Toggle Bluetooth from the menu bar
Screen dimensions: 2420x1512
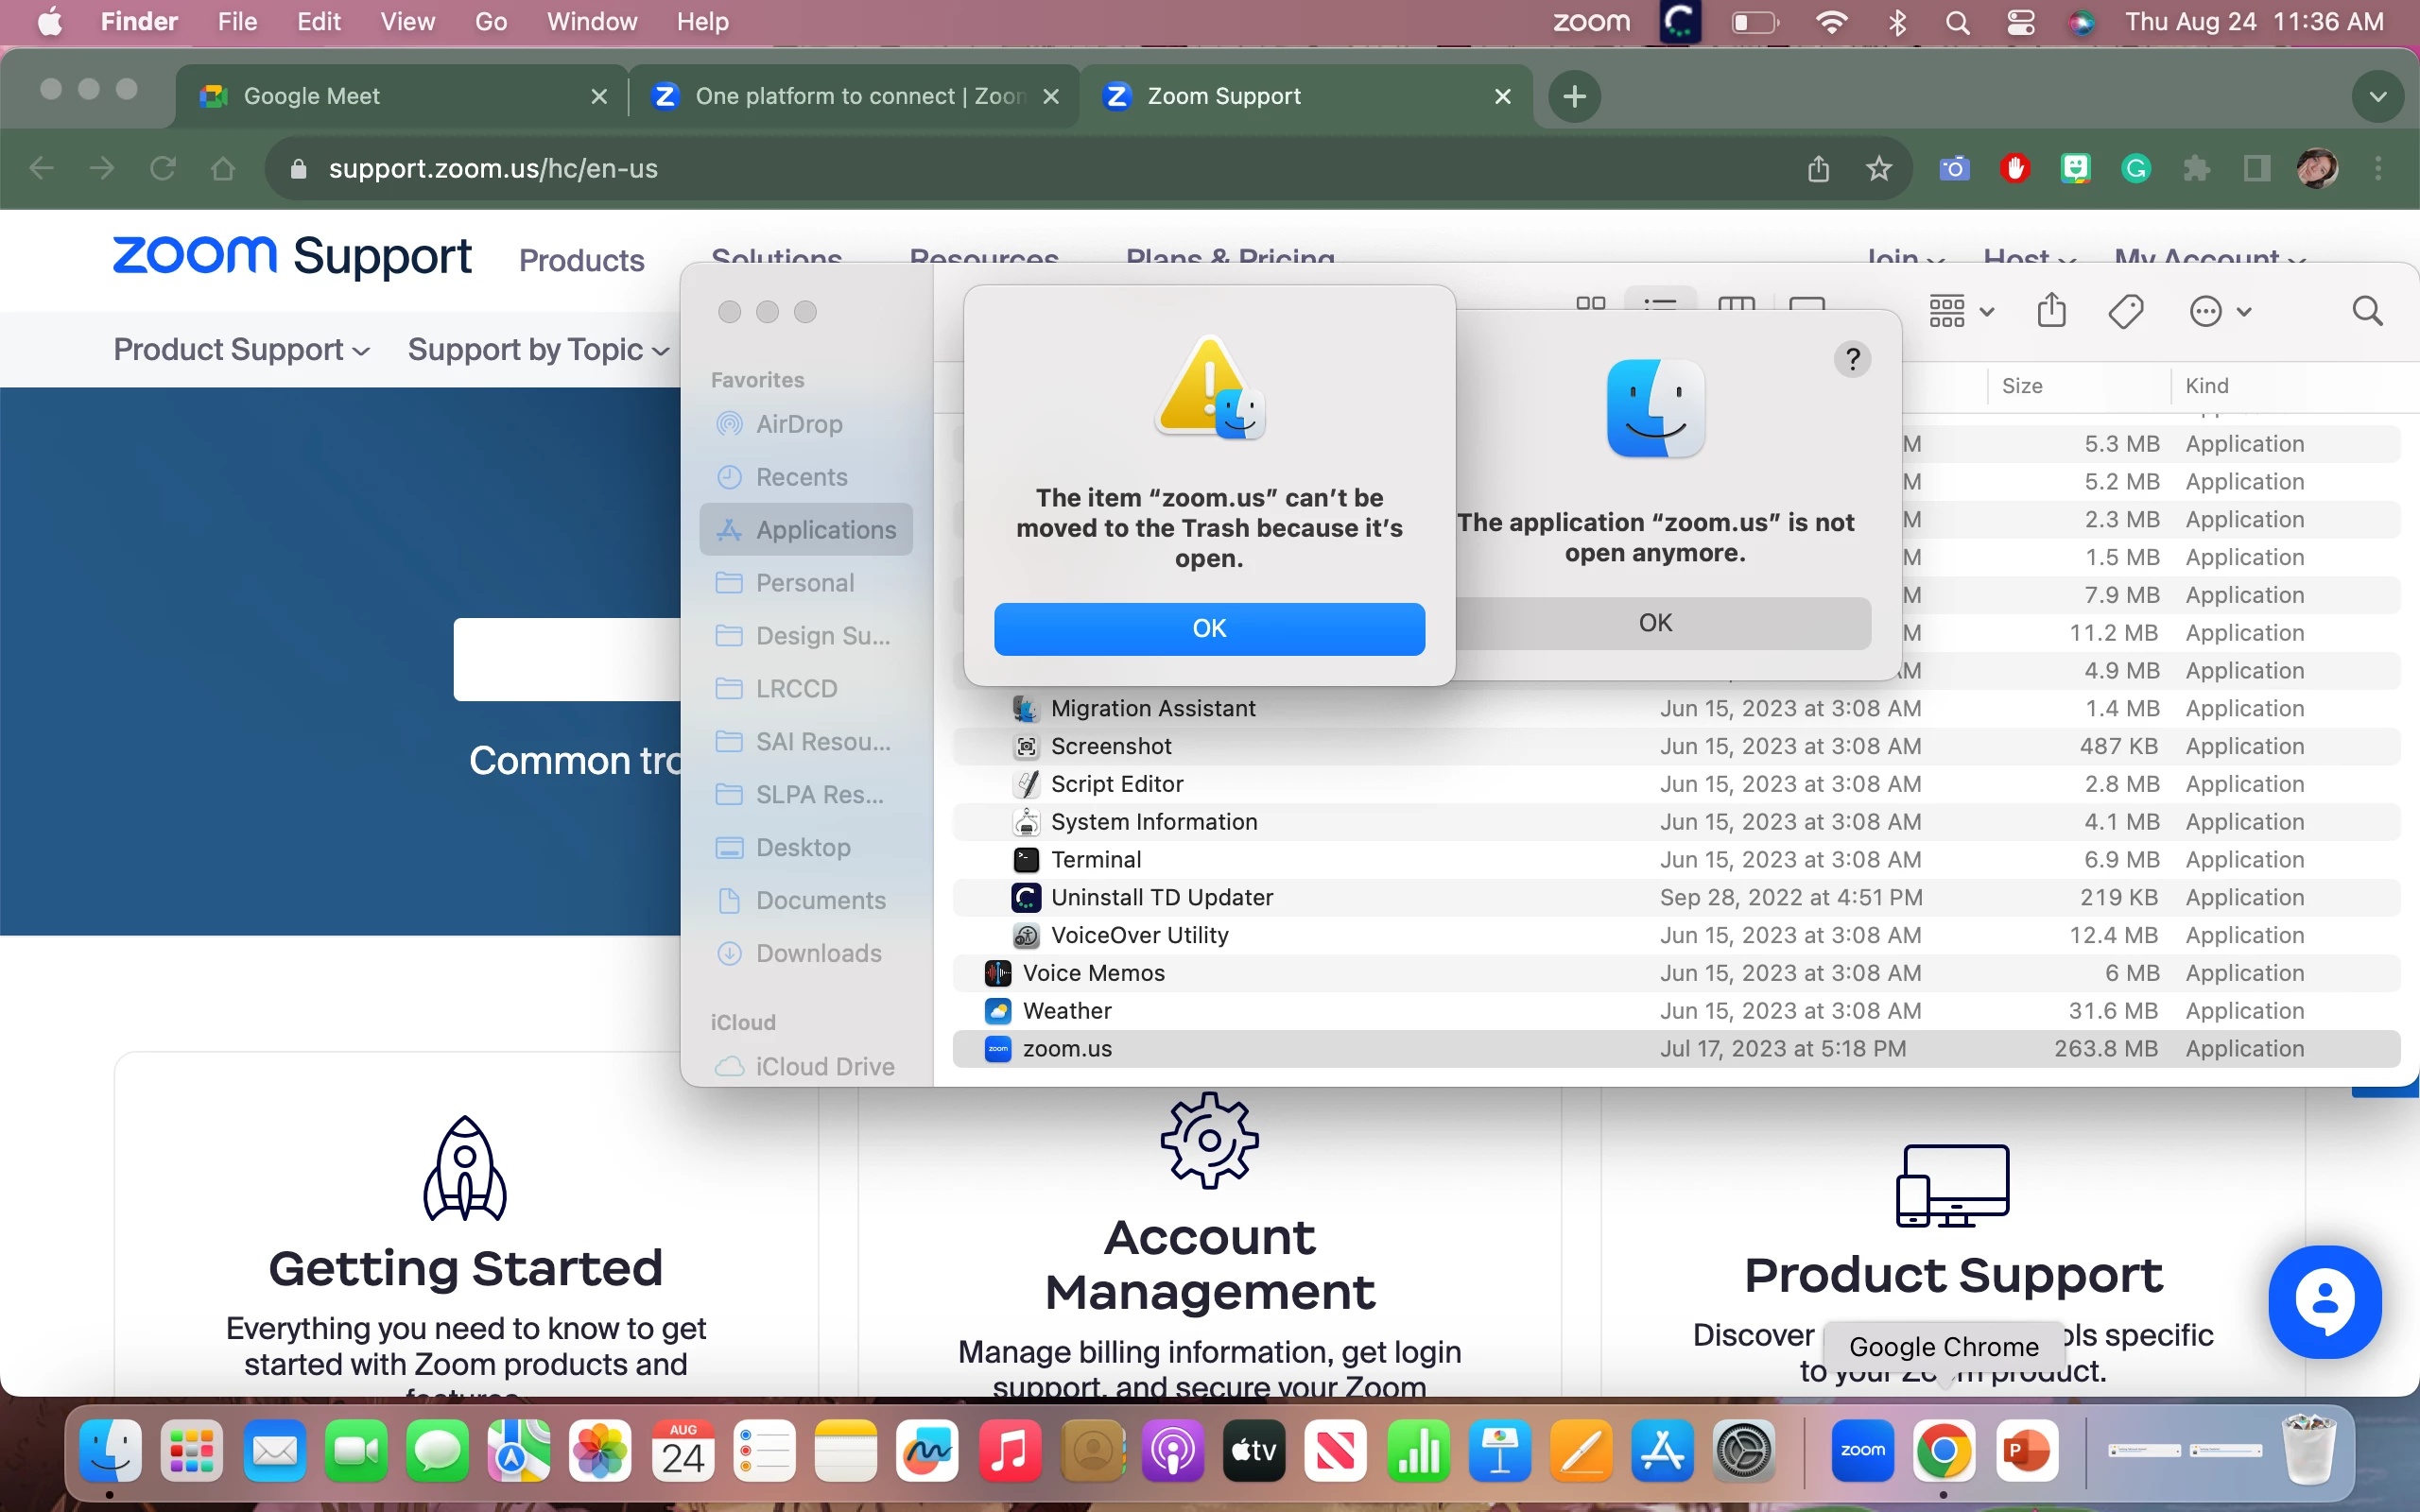click(x=1897, y=22)
